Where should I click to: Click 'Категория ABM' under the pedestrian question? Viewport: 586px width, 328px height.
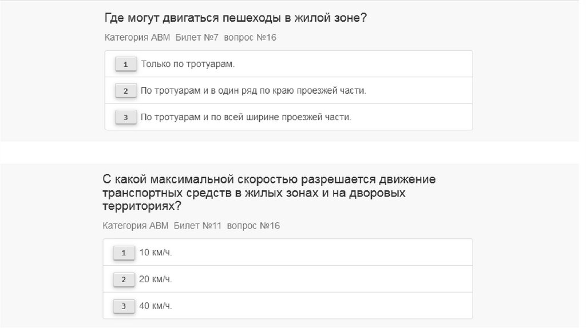point(137,37)
